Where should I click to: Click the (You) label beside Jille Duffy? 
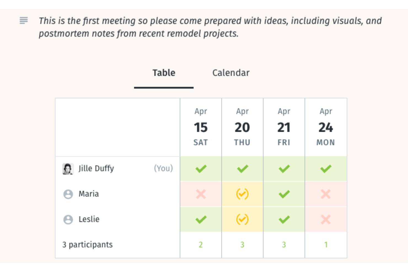pyautogui.click(x=164, y=169)
